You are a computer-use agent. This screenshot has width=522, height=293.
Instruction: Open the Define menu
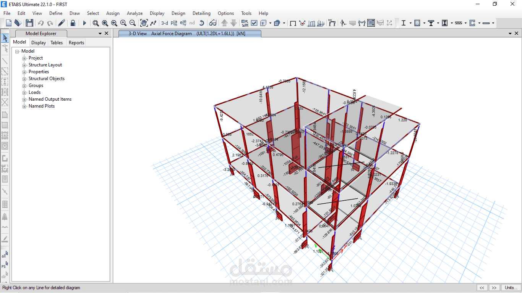56,13
